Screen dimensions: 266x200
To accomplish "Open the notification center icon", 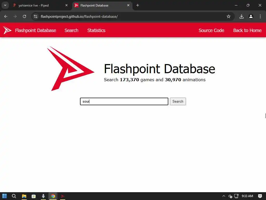I will coord(260,196).
